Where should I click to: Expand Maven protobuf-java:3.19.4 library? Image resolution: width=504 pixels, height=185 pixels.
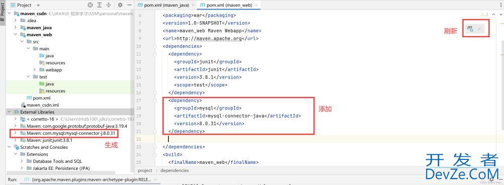tap(15, 126)
